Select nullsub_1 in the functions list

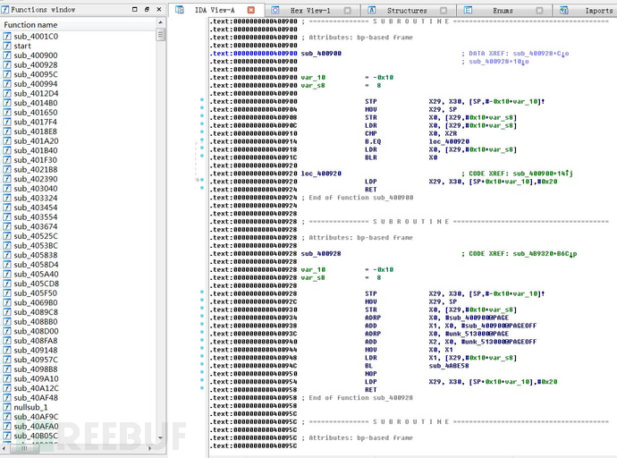(x=30, y=407)
